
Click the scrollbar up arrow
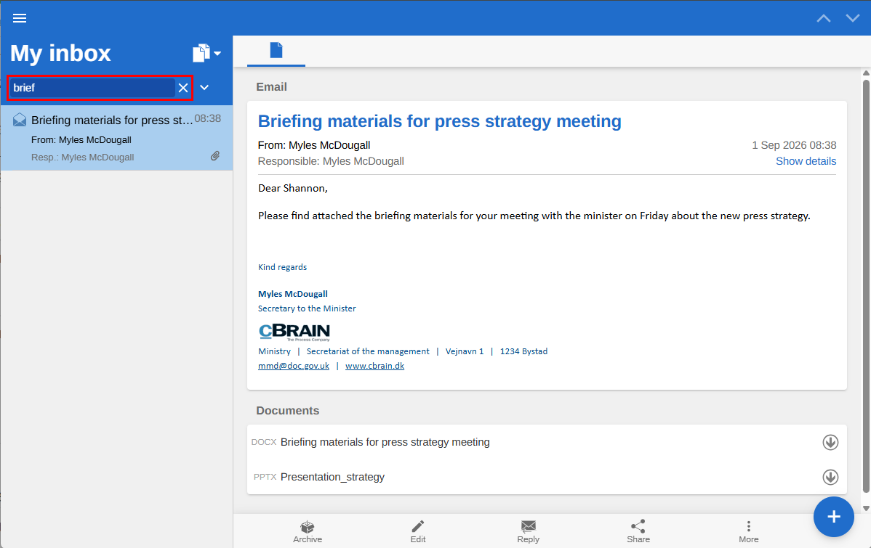pyautogui.click(x=866, y=73)
